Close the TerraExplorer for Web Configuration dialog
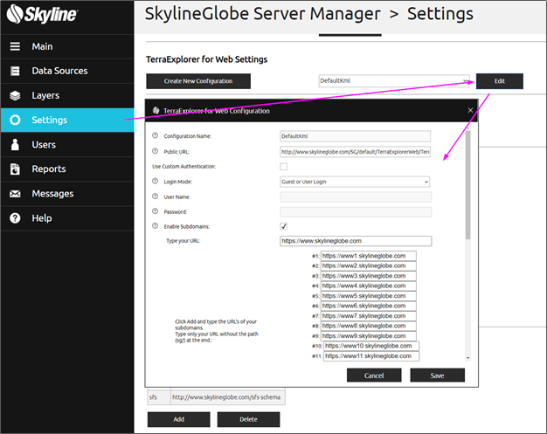Image resolution: width=547 pixels, height=434 pixels. pyautogui.click(x=470, y=110)
